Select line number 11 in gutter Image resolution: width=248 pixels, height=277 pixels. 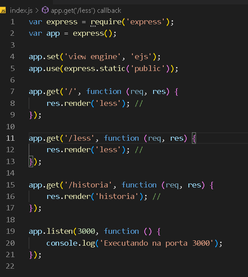(11, 138)
